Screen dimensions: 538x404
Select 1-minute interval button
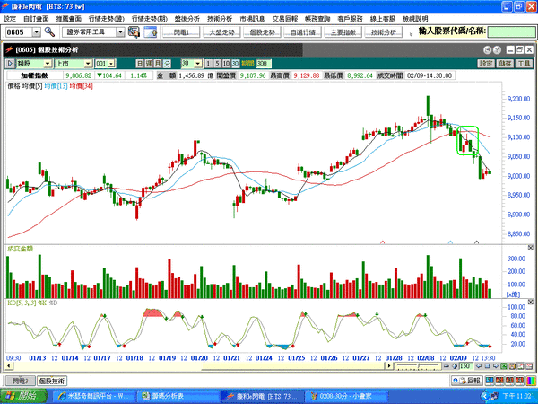point(208,64)
